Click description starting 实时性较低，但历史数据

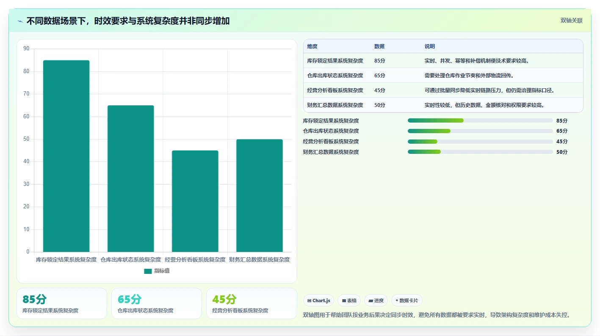tap(484, 105)
